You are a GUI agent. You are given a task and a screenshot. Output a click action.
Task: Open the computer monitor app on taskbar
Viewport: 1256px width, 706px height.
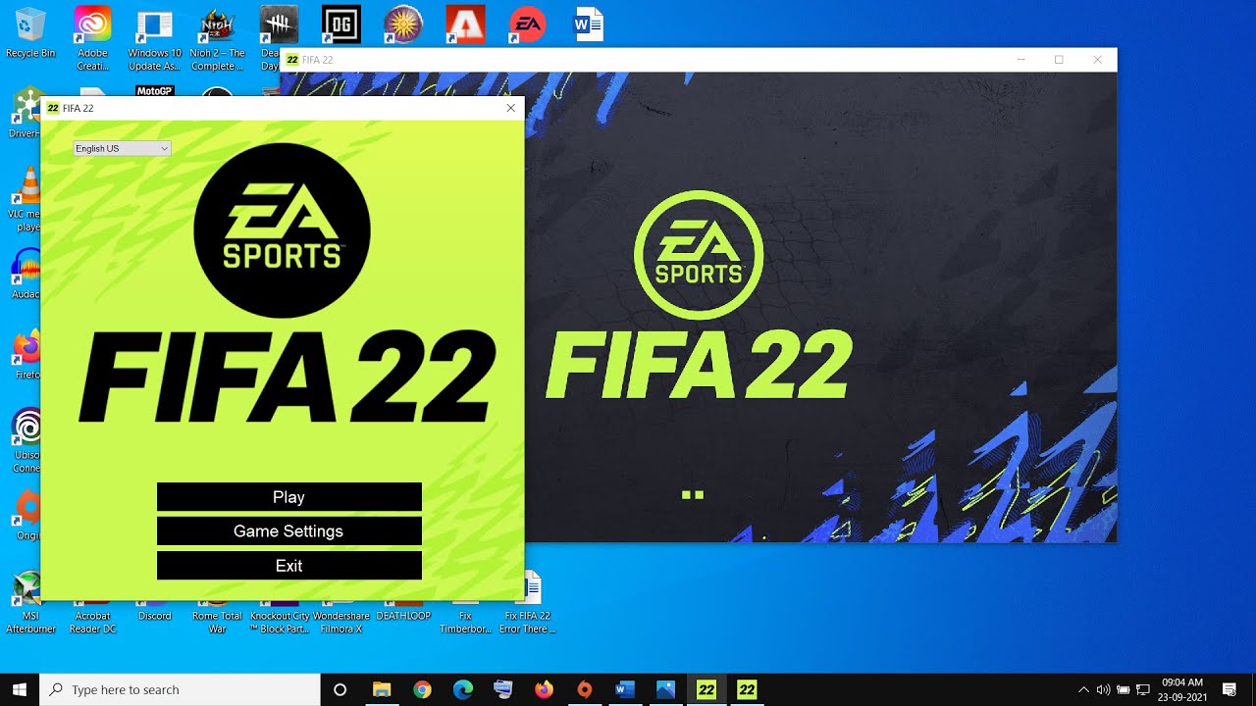[x=503, y=689]
